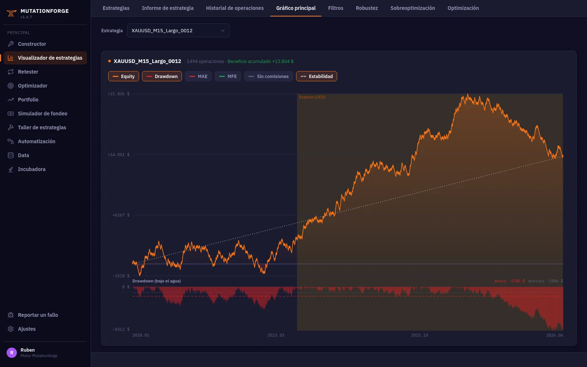Open the Historial de operaciones tab
The image size is (587, 367).
pos(235,8)
